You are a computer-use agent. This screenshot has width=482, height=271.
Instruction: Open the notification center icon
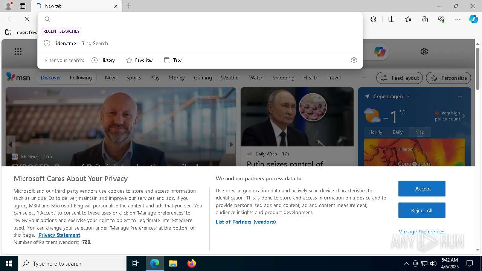click(470, 263)
